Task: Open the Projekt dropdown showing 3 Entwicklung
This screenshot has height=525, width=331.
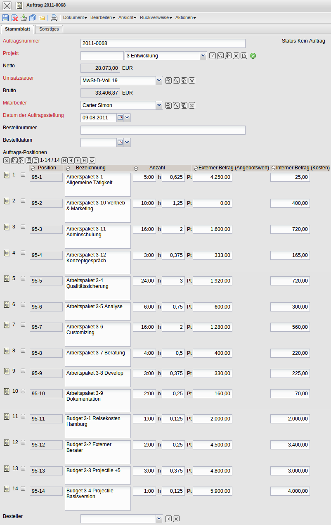Action: pyautogui.click(x=203, y=55)
